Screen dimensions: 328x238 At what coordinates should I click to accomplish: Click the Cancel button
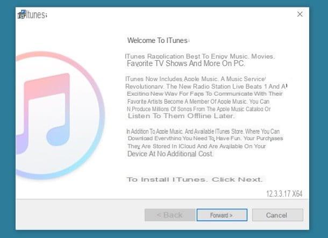[x=277, y=215]
